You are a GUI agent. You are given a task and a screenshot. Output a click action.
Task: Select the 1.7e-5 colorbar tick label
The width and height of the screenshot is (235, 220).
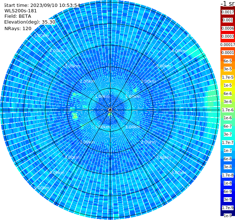coord(228,77)
